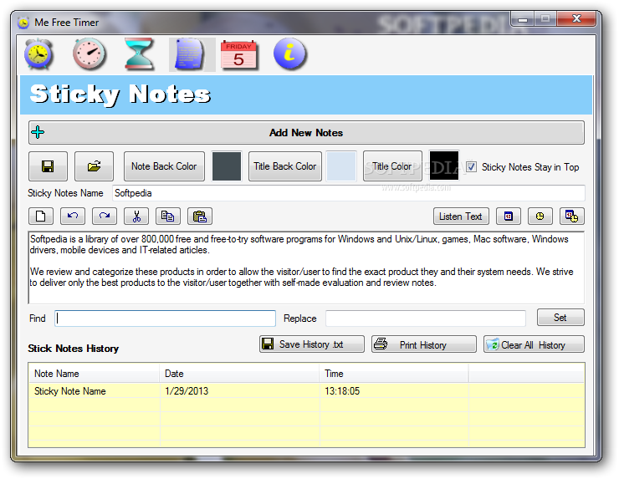Click the Sticky Notes Name field
This screenshot has height=479, width=619.
tap(349, 193)
